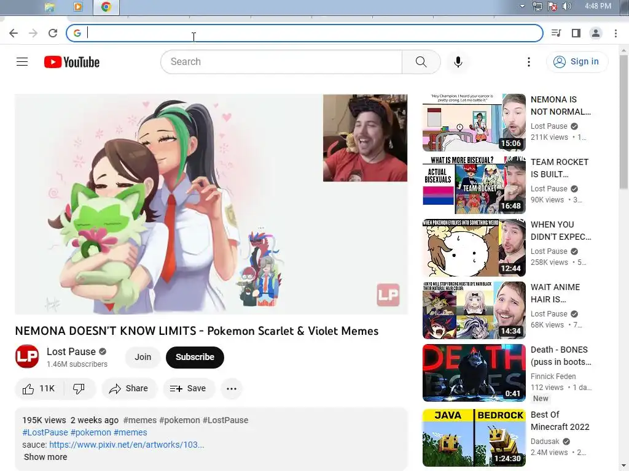Like the video with thumbs up 11K
629x471 pixels.
pos(39,388)
